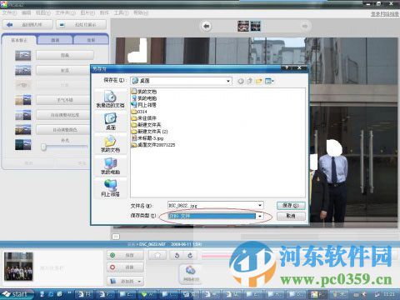The height and width of the screenshot is (300, 400).
Task: Select the 桌面文件20071225 folder
Action: (153, 145)
